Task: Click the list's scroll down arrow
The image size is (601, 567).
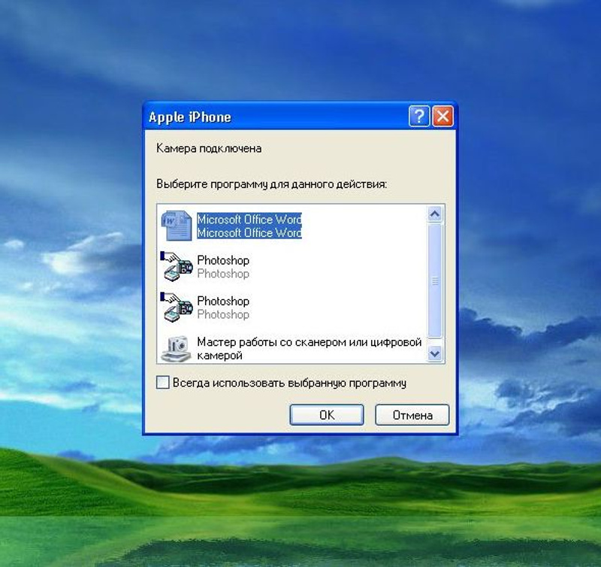Action: [435, 353]
